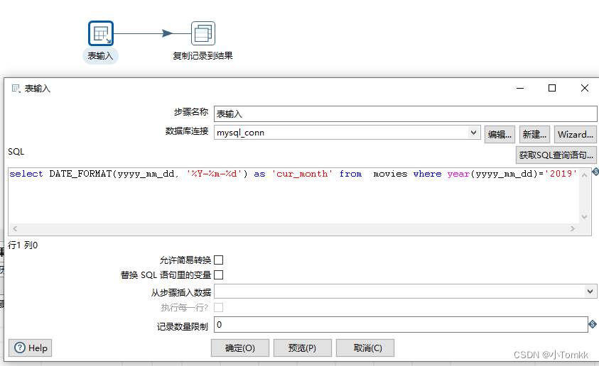The image size is (599, 366).
Task: Click into the 记录数量限制 input field
Action: tap(401, 324)
